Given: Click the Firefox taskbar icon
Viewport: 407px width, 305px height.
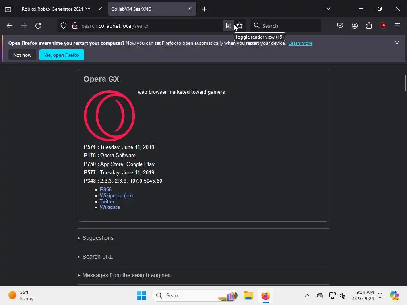Looking at the screenshot, I should pos(266,295).
